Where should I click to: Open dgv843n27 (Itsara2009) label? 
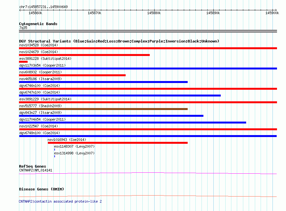tap(40, 113)
